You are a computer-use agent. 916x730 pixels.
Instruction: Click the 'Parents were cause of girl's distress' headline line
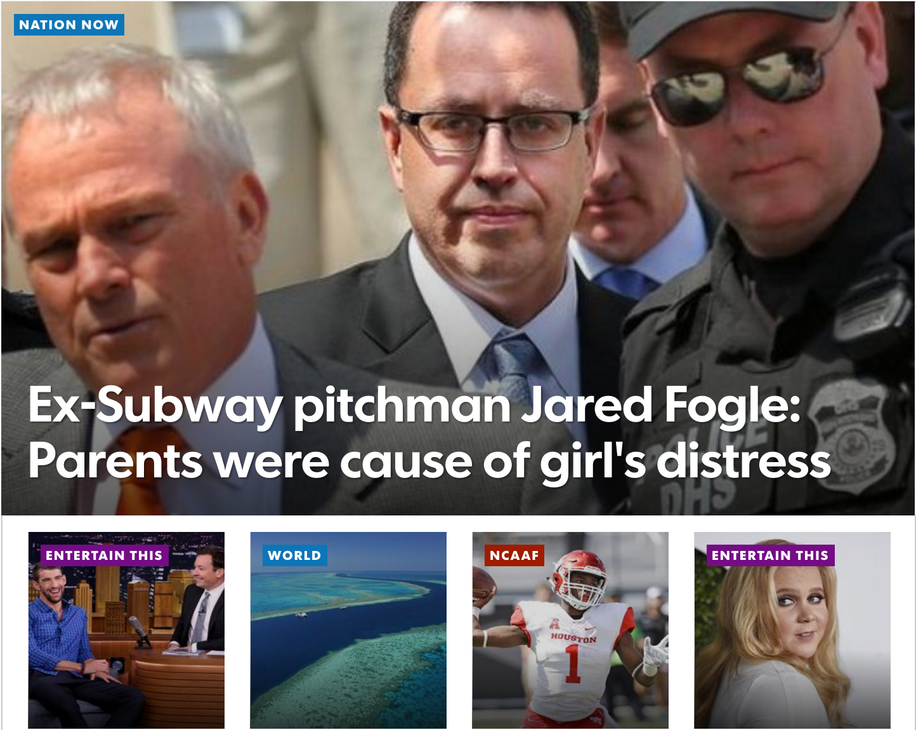[x=429, y=461]
